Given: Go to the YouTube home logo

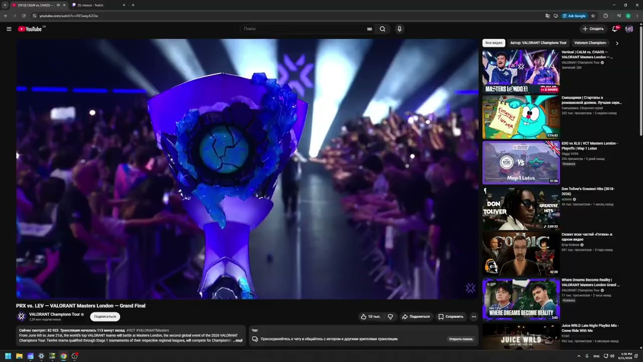Looking at the screenshot, I should (30, 29).
